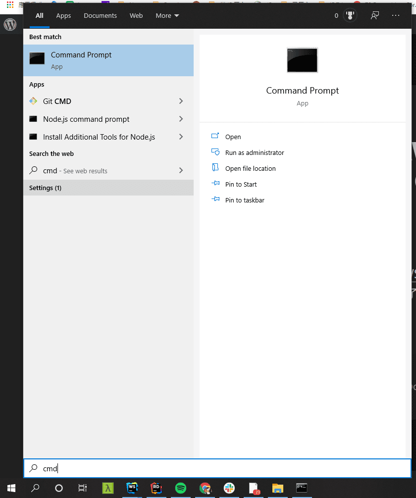Open the Microsoft Rewards trophy icon
This screenshot has height=498, width=416.
(x=350, y=16)
